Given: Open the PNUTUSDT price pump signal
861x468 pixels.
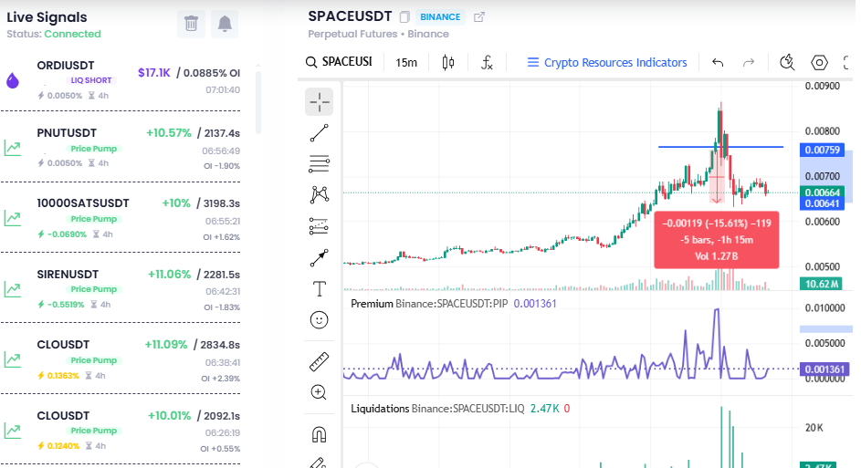Looking at the screenshot, I should pos(121,148).
